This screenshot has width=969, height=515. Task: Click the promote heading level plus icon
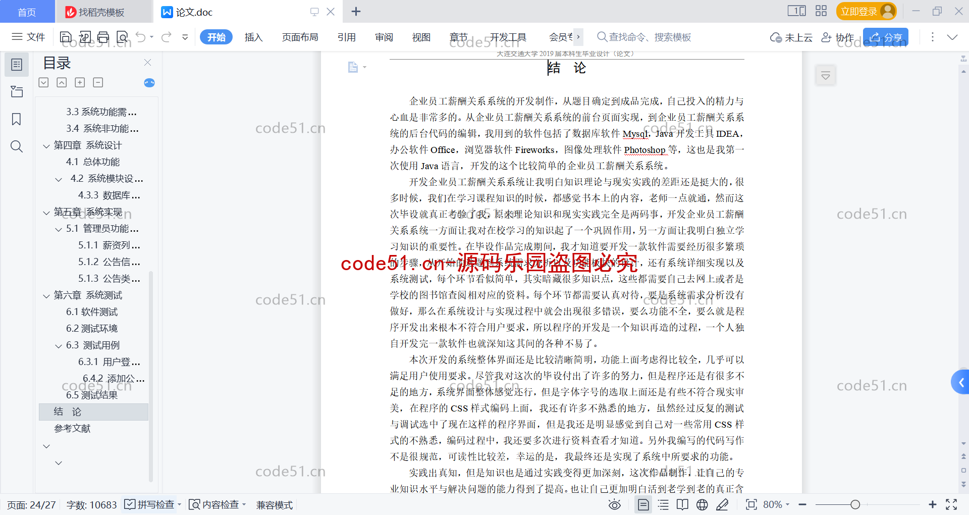tap(80, 82)
